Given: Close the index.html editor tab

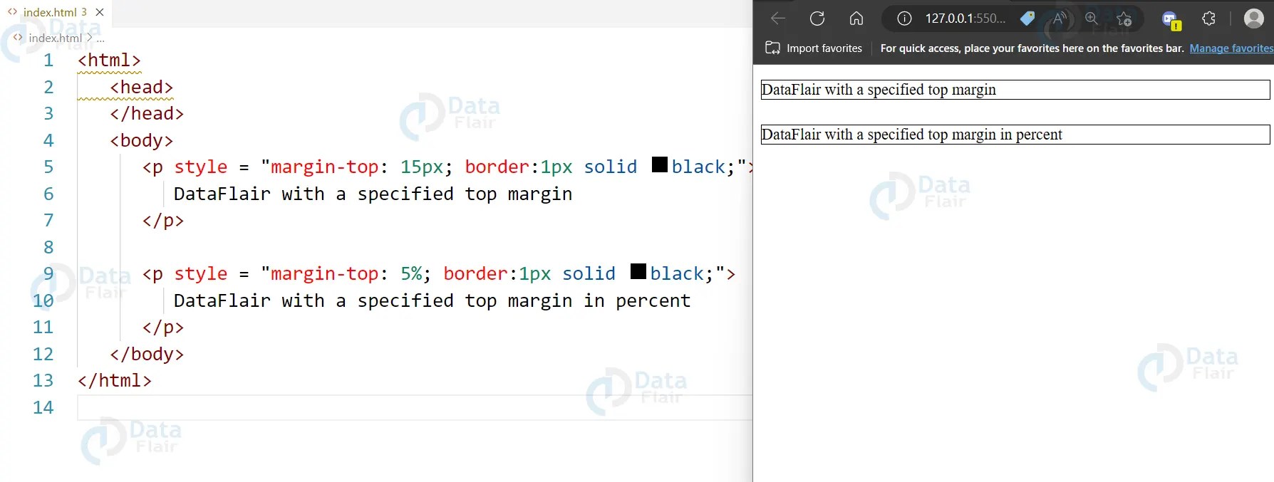Looking at the screenshot, I should (100, 12).
